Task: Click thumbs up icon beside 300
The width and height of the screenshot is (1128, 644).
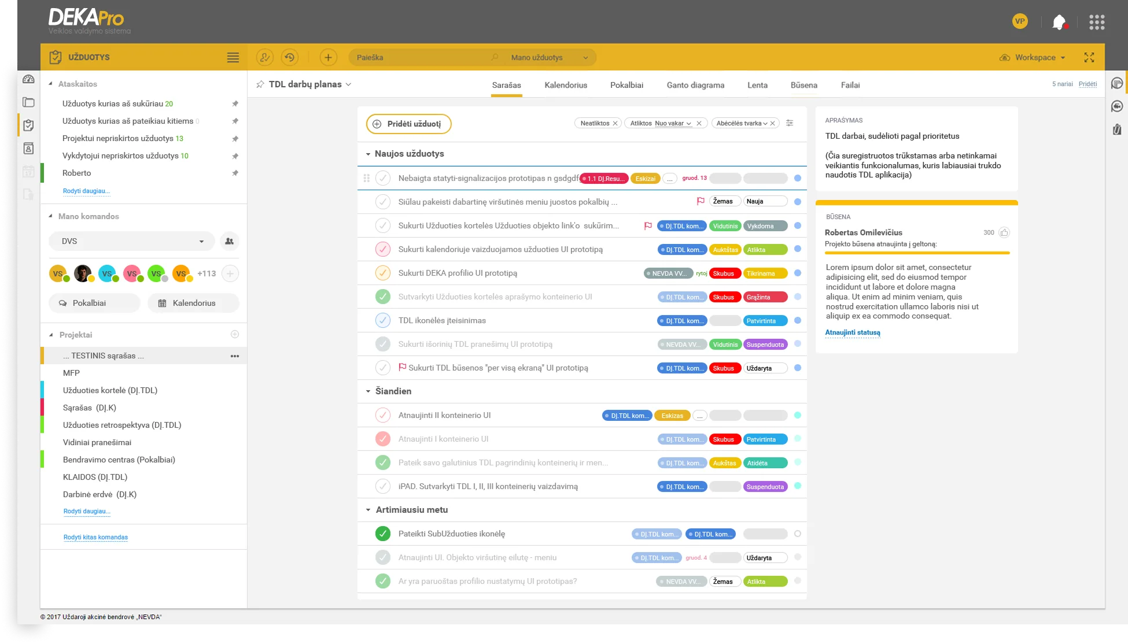Action: (x=1004, y=232)
